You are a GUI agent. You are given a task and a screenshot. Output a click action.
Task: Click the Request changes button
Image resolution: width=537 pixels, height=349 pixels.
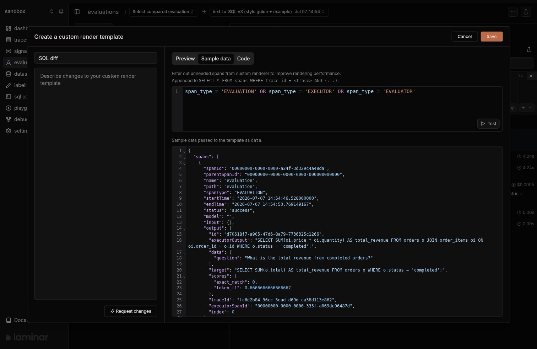131,311
